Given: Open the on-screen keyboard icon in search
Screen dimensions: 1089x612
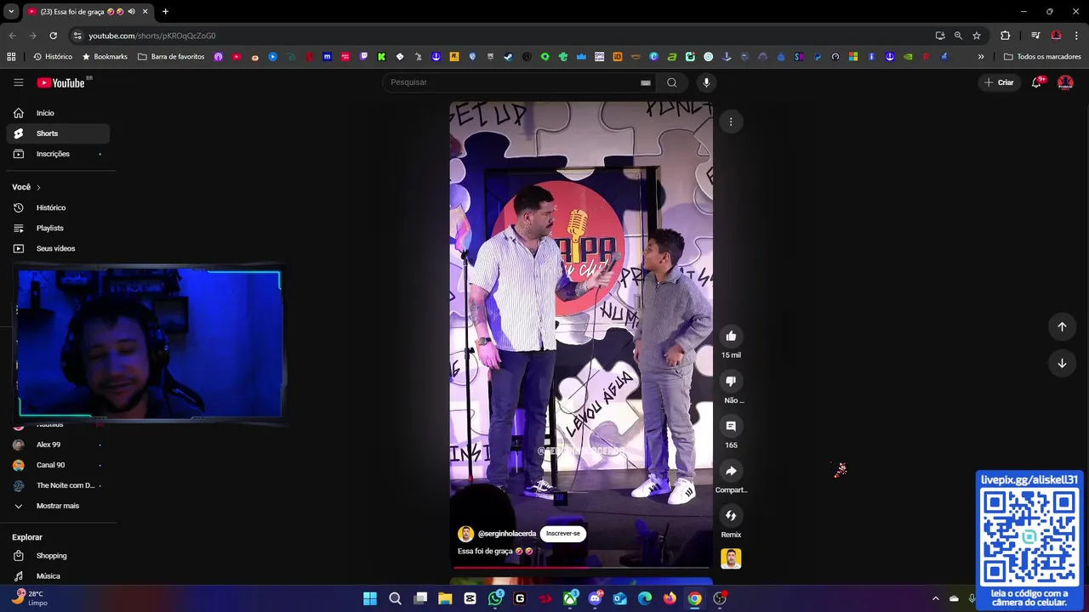Looking at the screenshot, I should 646,82.
